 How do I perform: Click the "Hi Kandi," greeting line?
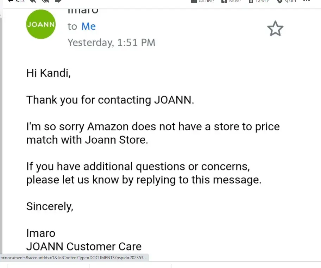[x=49, y=73]
